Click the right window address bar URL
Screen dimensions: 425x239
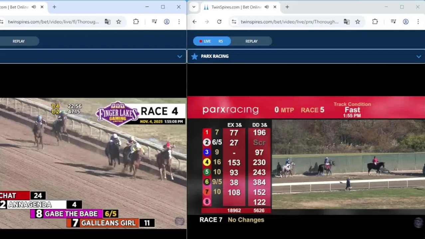point(289,22)
